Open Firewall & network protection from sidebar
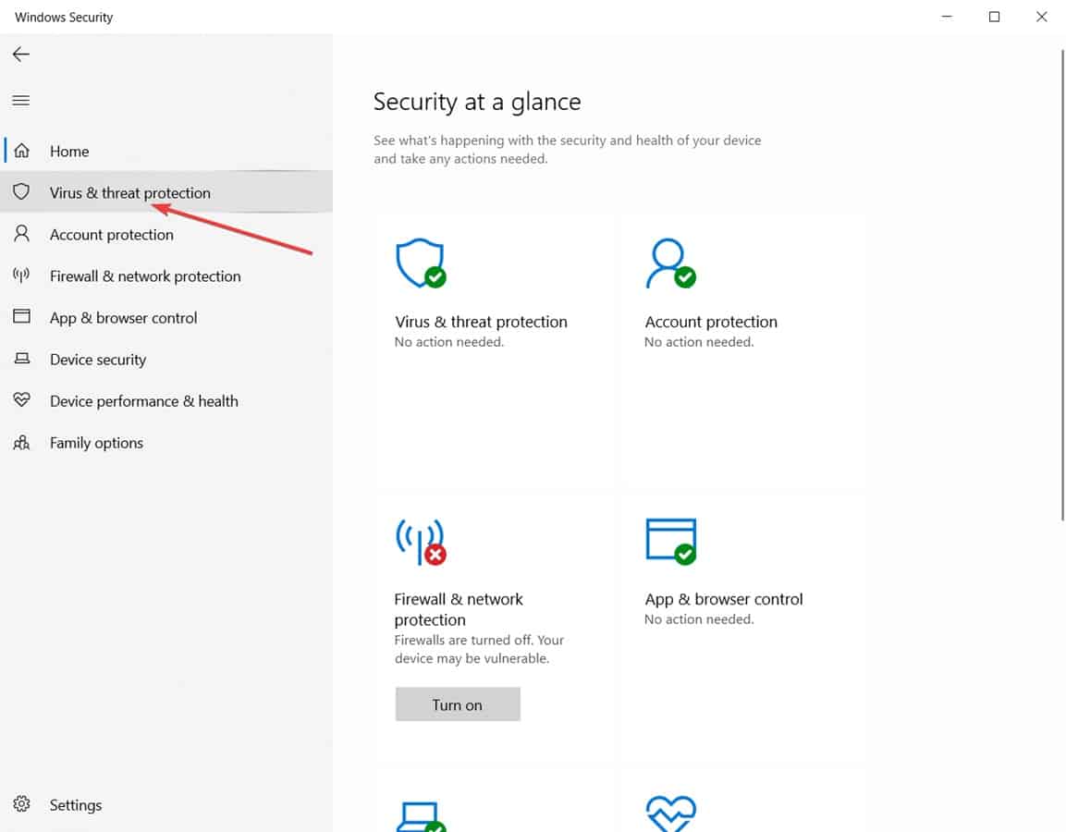1066x832 pixels. (x=166, y=276)
